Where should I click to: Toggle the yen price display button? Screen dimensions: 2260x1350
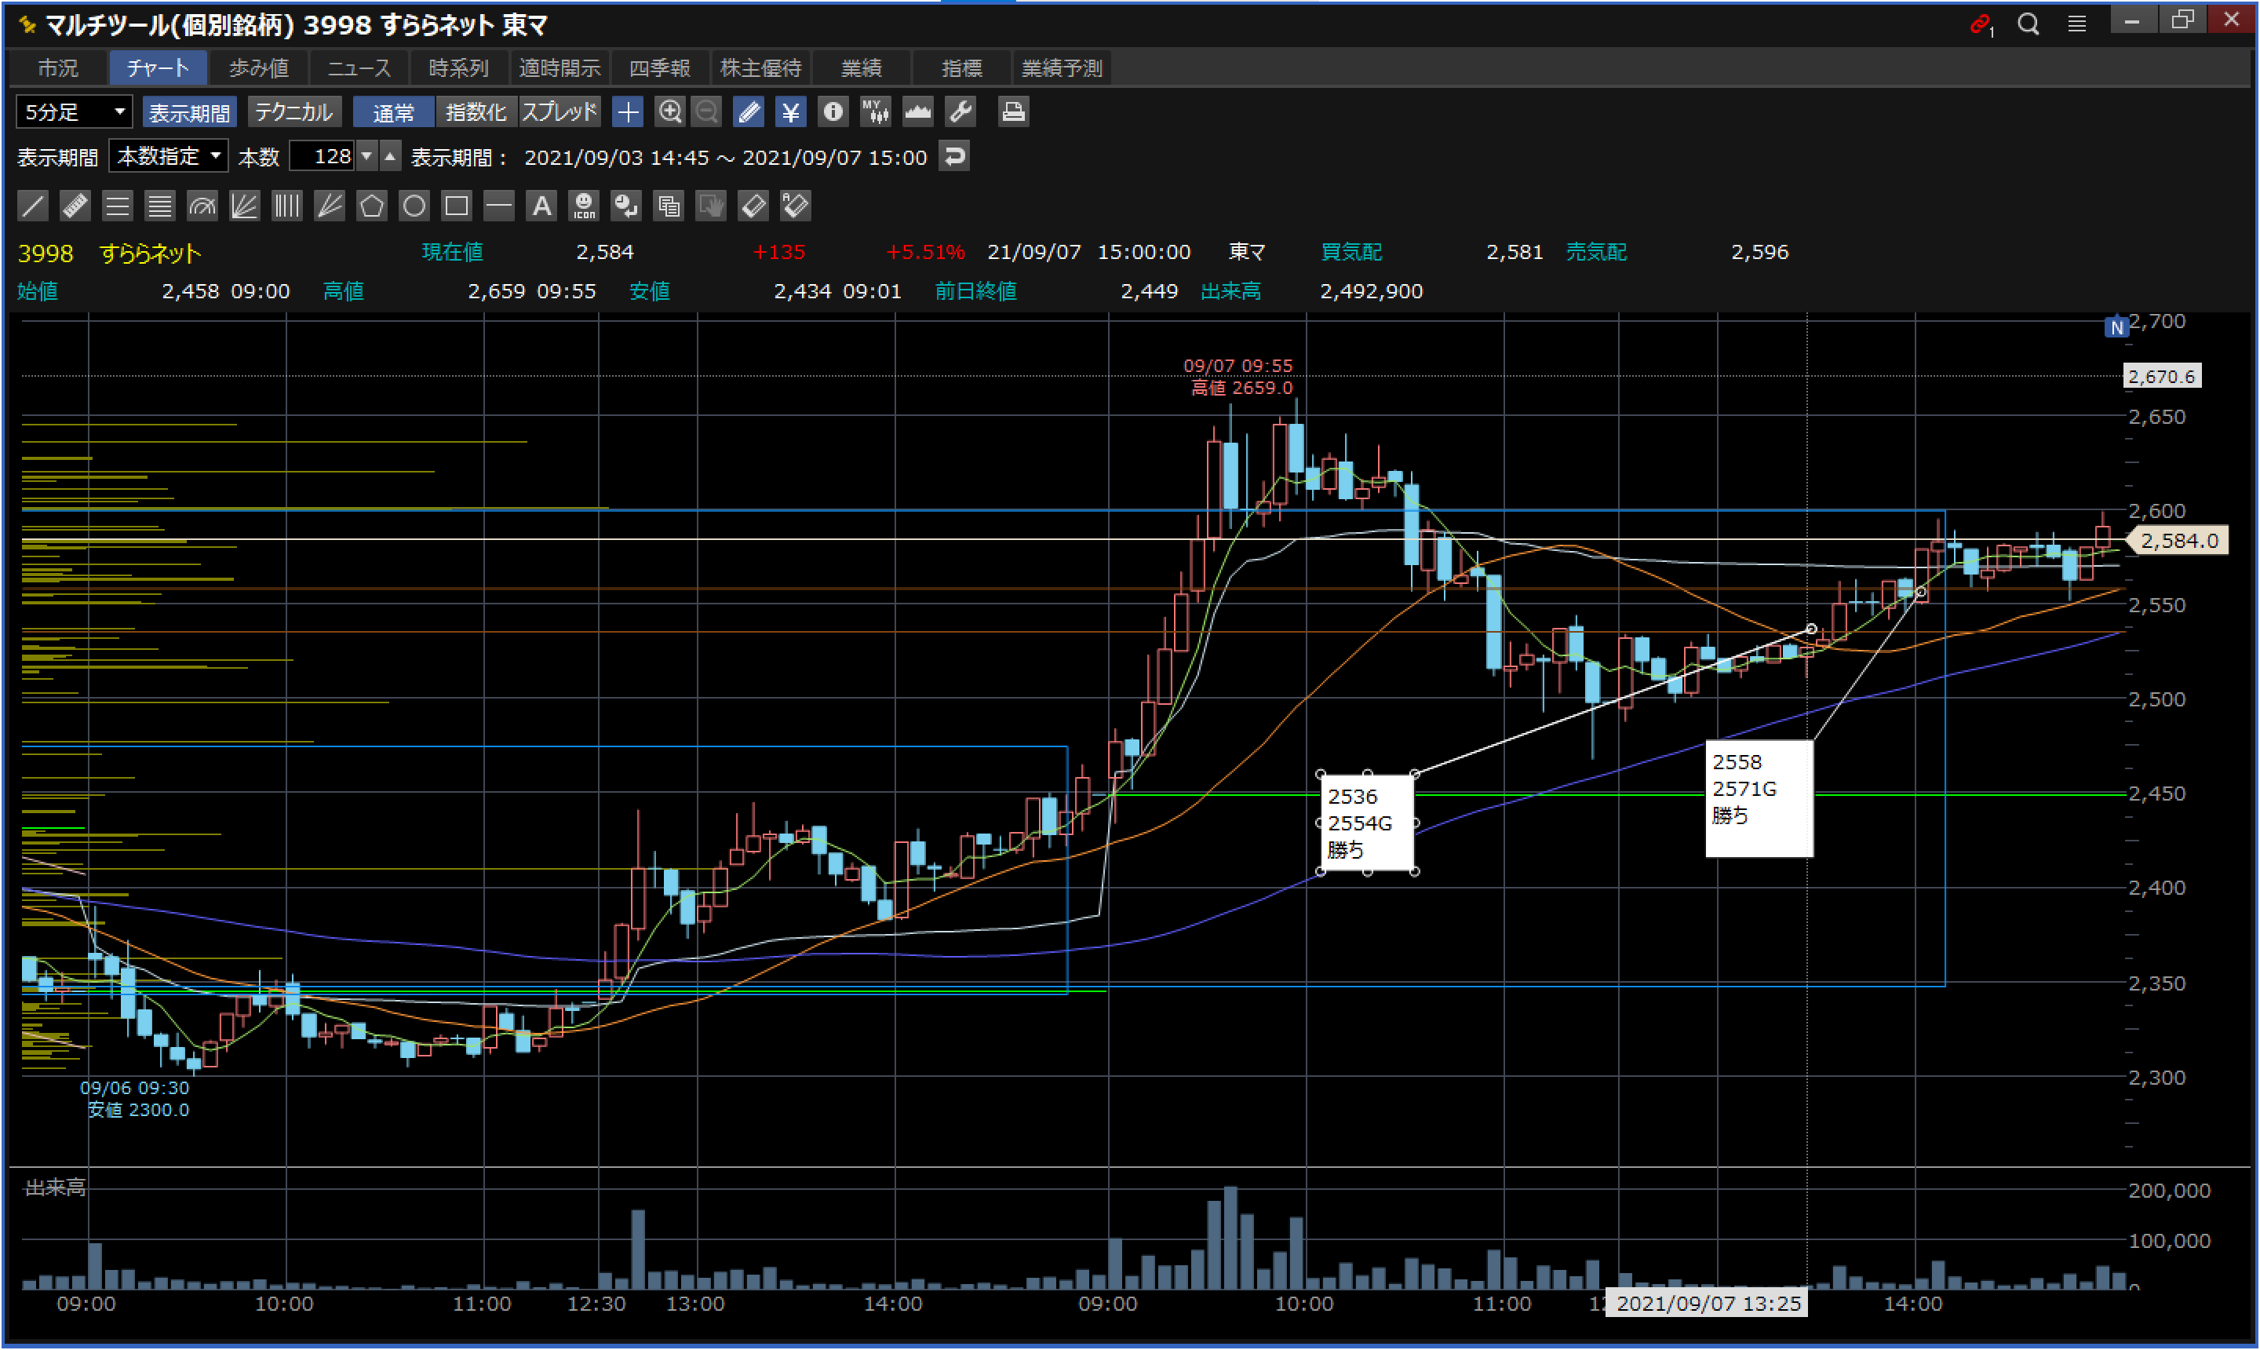[789, 112]
